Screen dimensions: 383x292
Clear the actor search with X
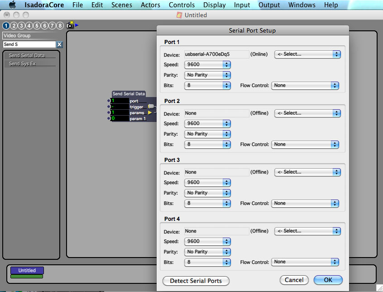tap(59, 44)
